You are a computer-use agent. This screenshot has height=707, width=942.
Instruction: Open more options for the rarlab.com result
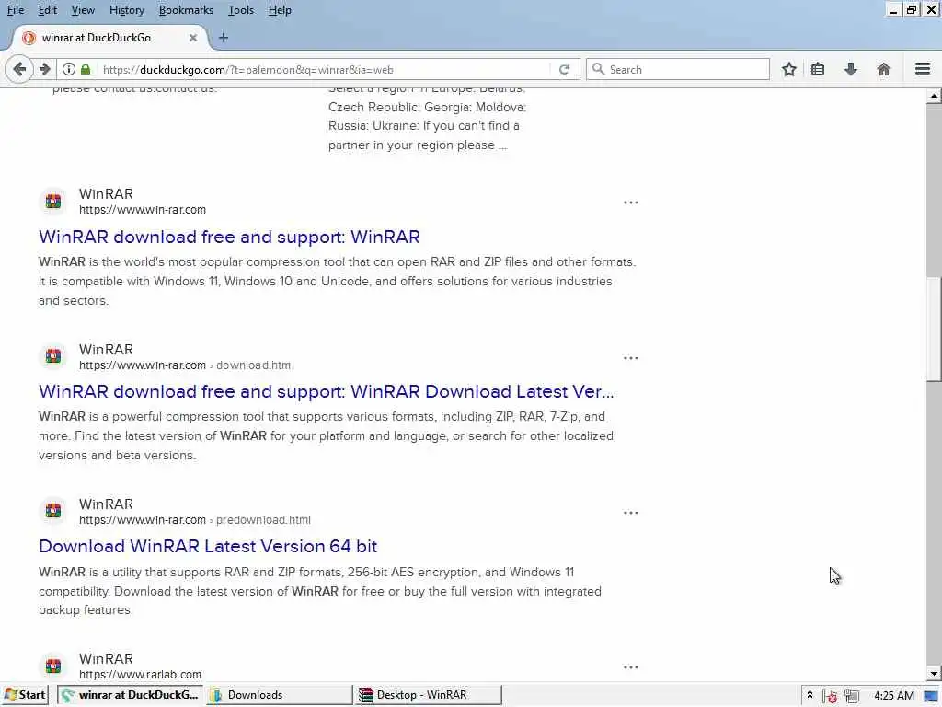pos(631,667)
